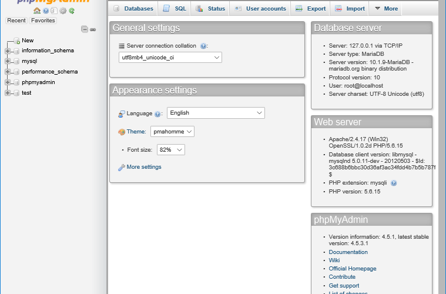Expand the performance_schema database node
The width and height of the screenshot is (446, 294).
(8, 72)
